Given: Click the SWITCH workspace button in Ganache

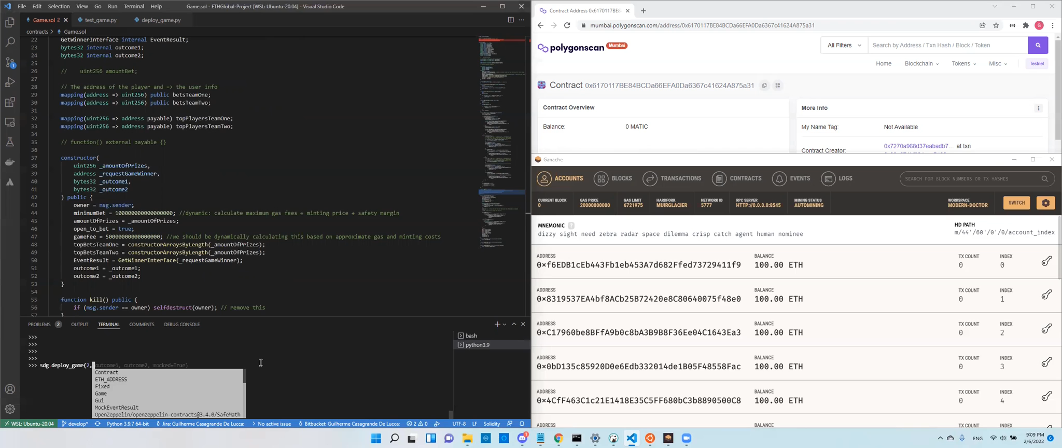Looking at the screenshot, I should pos(1016,203).
